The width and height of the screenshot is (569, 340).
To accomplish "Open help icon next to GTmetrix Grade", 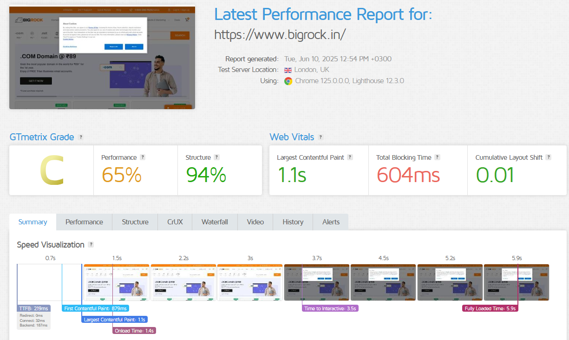I will pos(81,137).
